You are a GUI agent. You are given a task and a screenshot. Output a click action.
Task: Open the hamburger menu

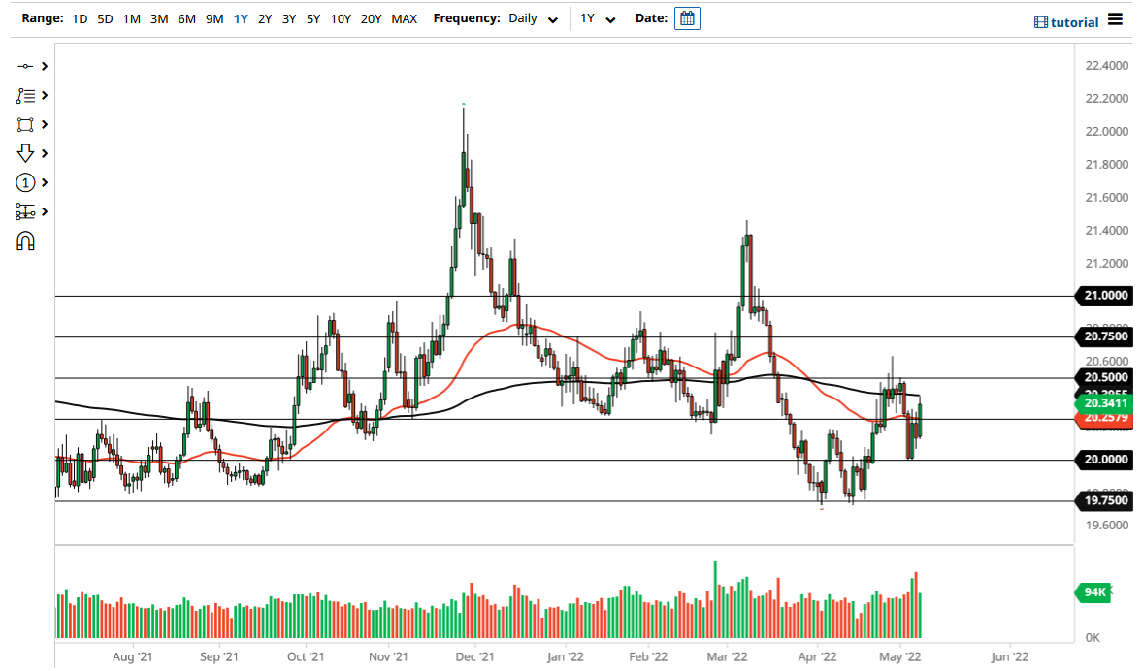(1115, 19)
